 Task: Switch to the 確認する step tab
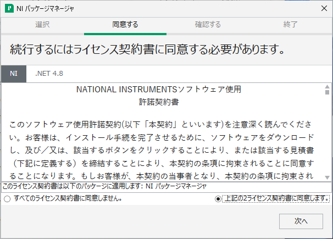(x=208, y=25)
